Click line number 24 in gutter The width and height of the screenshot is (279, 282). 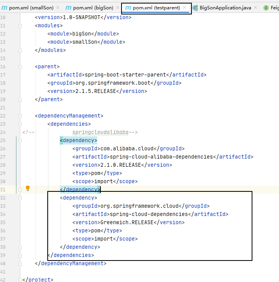coord(3,132)
